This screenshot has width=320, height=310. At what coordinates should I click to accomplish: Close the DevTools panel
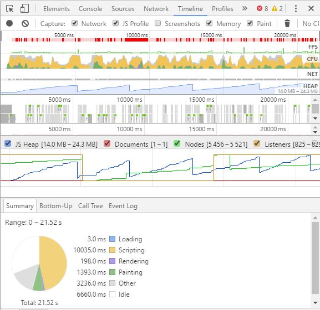tap(311, 8)
